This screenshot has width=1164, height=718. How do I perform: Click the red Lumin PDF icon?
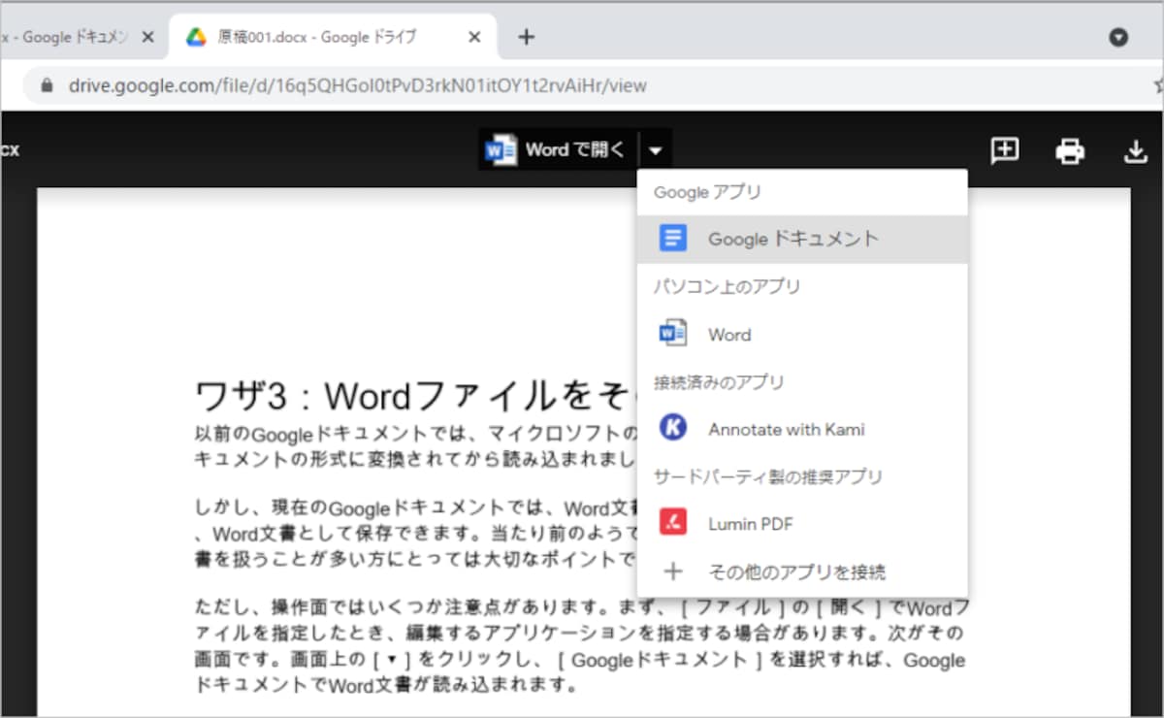tap(673, 523)
